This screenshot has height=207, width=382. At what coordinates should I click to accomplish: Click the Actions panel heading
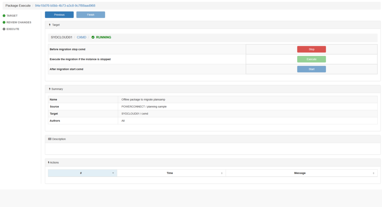pyautogui.click(x=54, y=162)
